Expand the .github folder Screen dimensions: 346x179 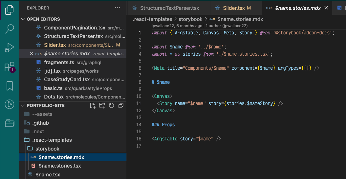(x=40, y=123)
